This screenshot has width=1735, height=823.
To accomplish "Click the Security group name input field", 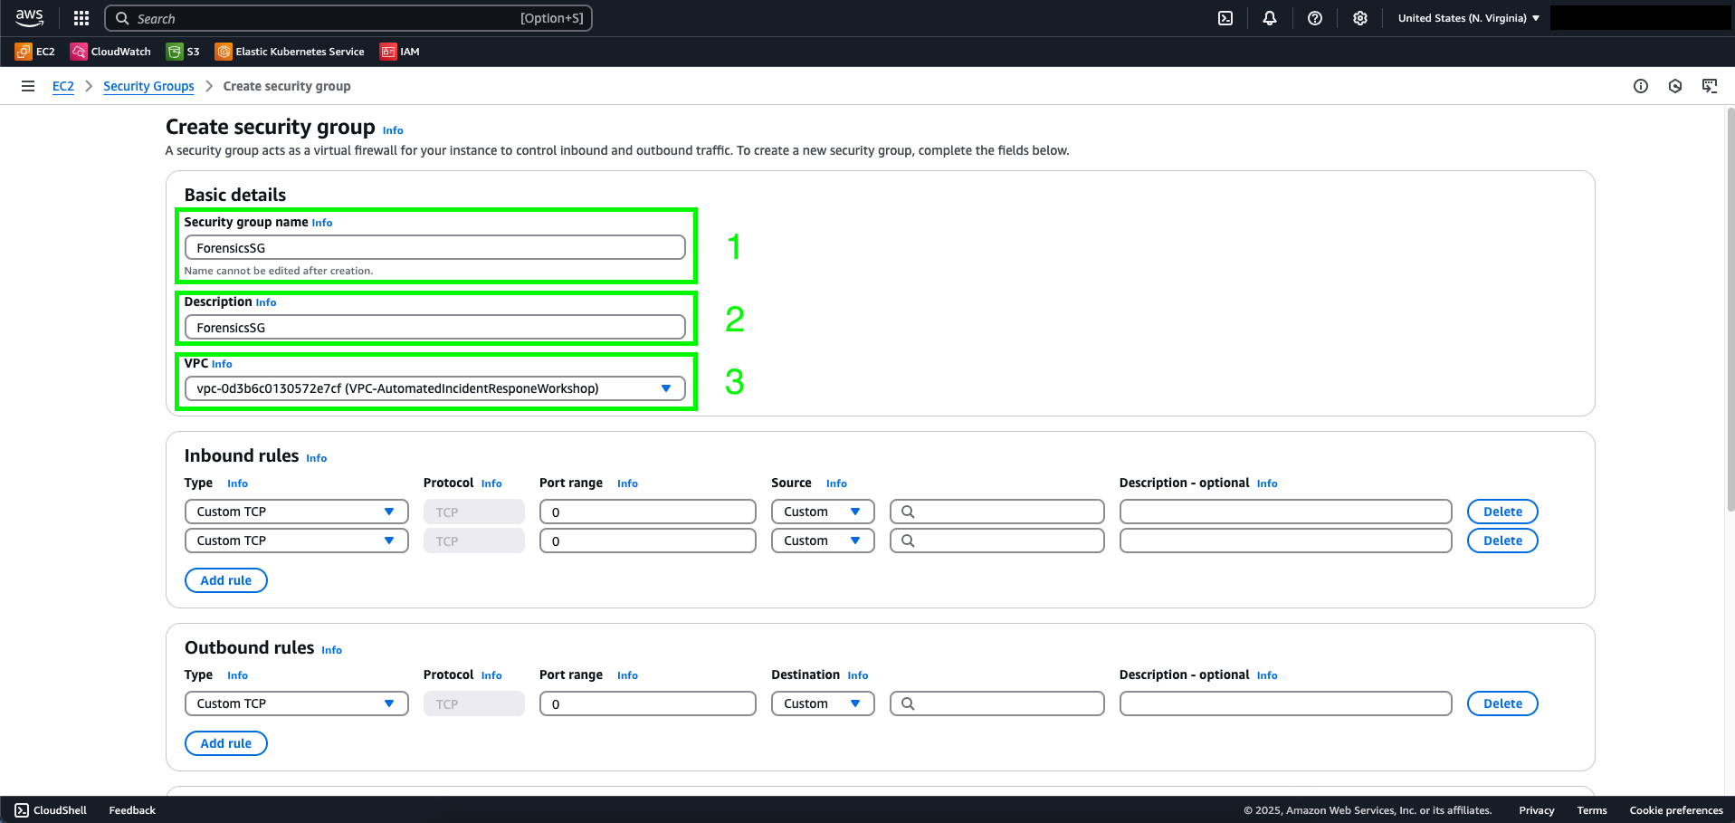I will (434, 248).
